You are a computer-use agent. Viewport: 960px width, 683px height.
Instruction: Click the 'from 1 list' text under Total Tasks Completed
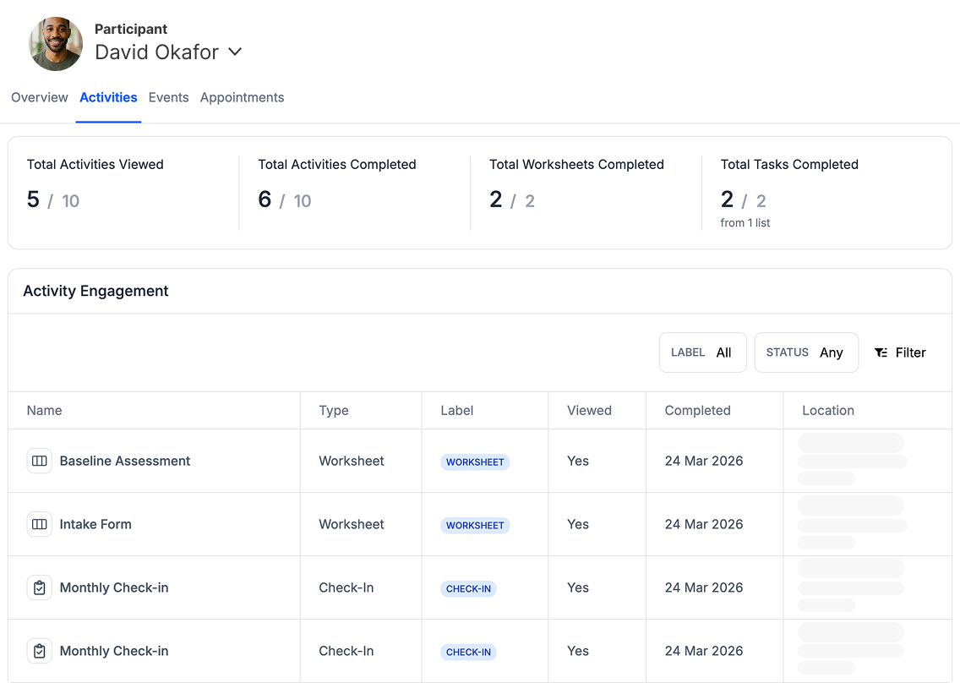(x=745, y=222)
